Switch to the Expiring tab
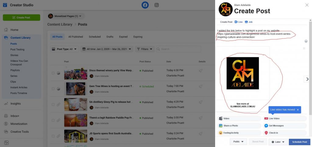This screenshot has height=147, width=312. point(138,37)
